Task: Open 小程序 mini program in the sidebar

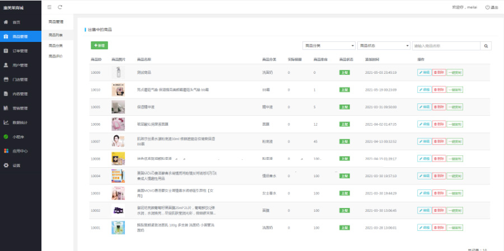Action: pyautogui.click(x=18, y=136)
